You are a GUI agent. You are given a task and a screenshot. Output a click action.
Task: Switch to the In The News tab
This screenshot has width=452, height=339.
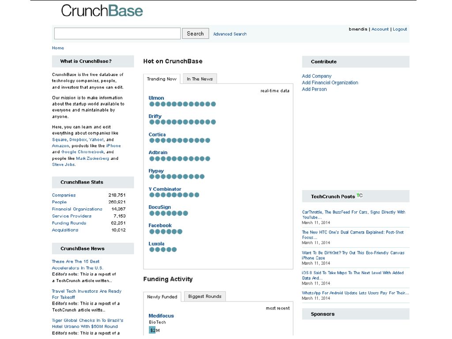click(x=200, y=79)
